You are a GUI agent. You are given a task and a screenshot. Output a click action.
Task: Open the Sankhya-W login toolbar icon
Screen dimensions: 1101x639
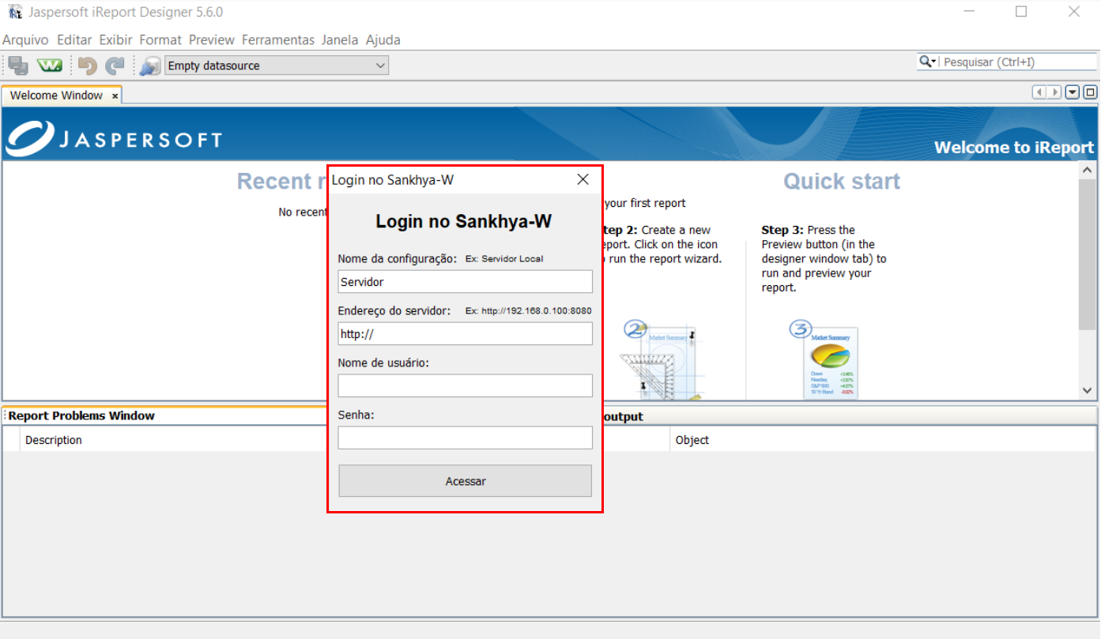[50, 66]
